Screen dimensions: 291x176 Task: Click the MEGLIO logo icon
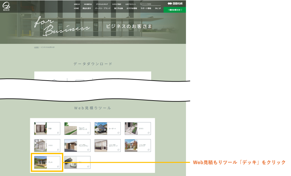[7, 6]
